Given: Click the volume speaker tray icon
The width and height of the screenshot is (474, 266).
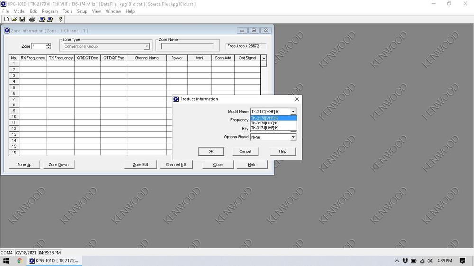Looking at the screenshot, I should 430,261.
